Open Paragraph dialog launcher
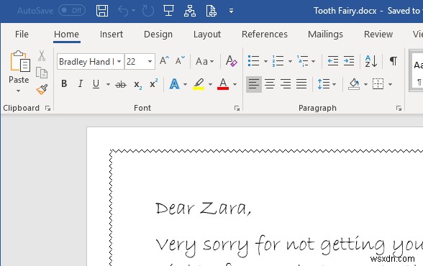Image resolution: width=423 pixels, height=266 pixels. [399, 108]
